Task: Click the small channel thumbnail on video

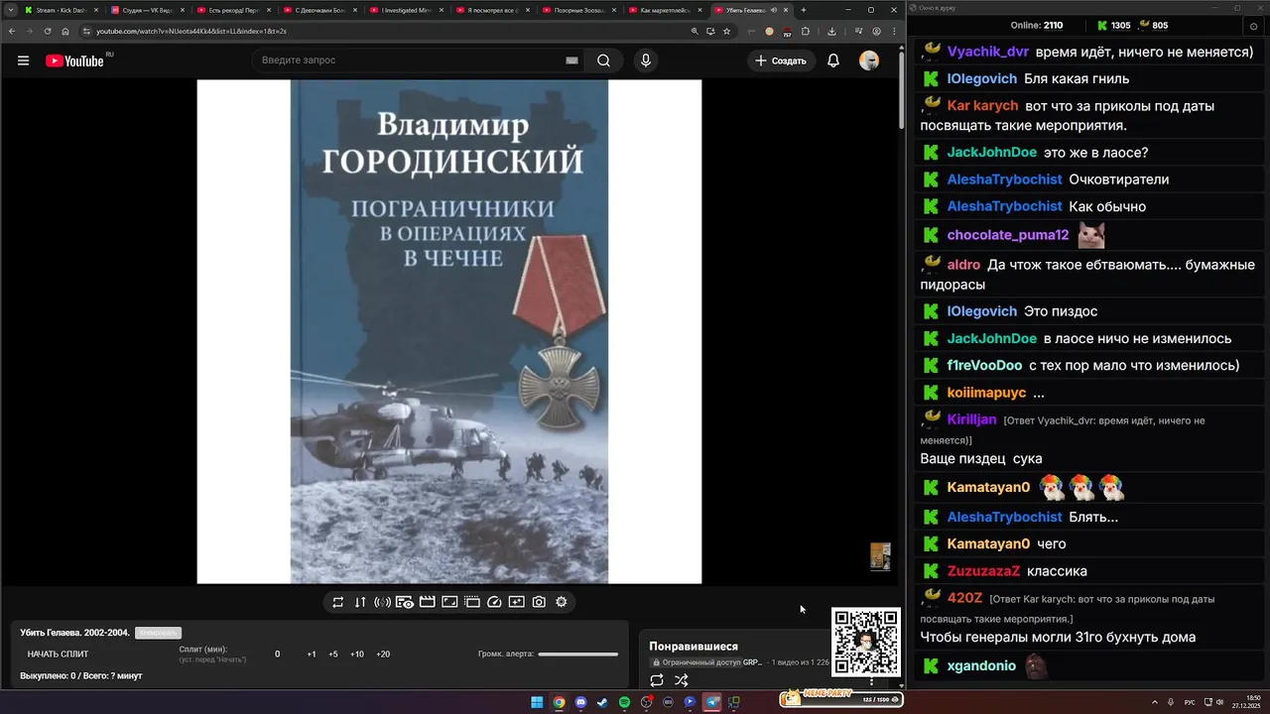Action: click(x=880, y=556)
